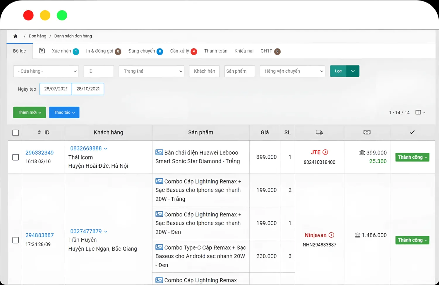Click the JTE tracking arrow icon
This screenshot has height=285, width=439.
pyautogui.click(x=325, y=152)
